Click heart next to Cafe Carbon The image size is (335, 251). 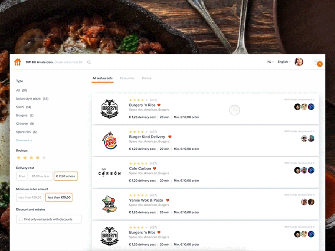[x=155, y=169]
